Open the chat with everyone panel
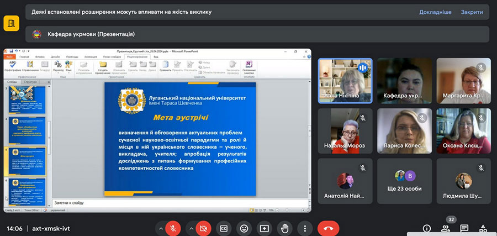 [x=464, y=228]
